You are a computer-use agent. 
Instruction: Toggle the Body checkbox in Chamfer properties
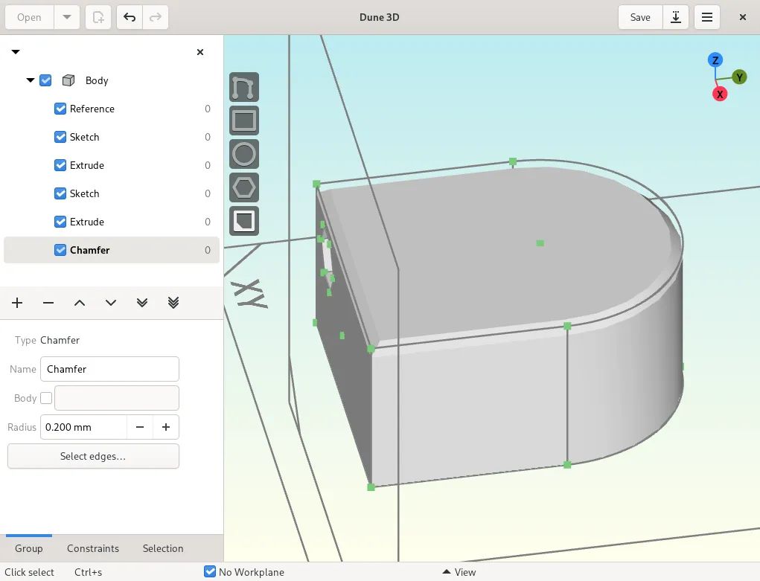(46, 397)
